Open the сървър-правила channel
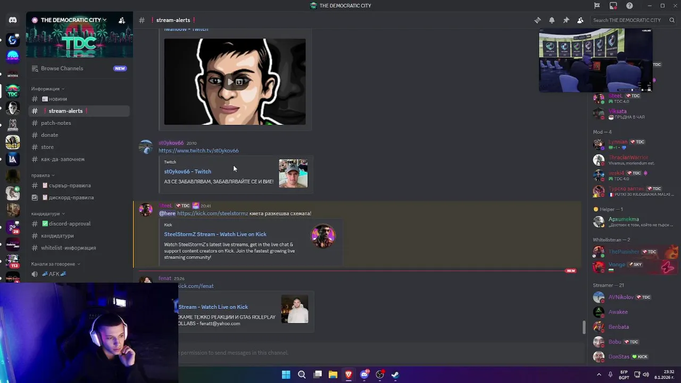 click(78, 186)
